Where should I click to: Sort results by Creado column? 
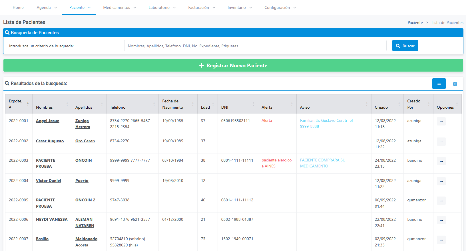coord(387,104)
